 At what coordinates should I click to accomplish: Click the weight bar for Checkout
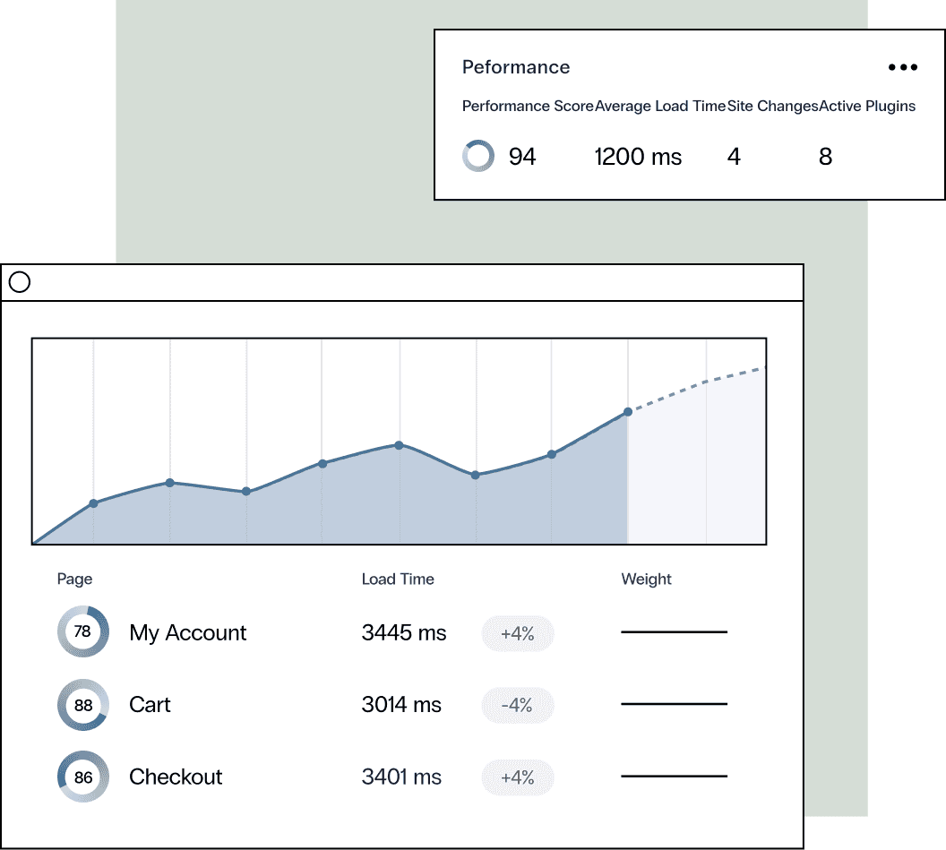(674, 776)
